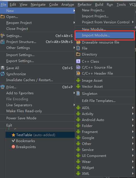The width and height of the screenshot is (136, 178).
Task: Expand the Activity submenu arrow
Action: point(133,114)
